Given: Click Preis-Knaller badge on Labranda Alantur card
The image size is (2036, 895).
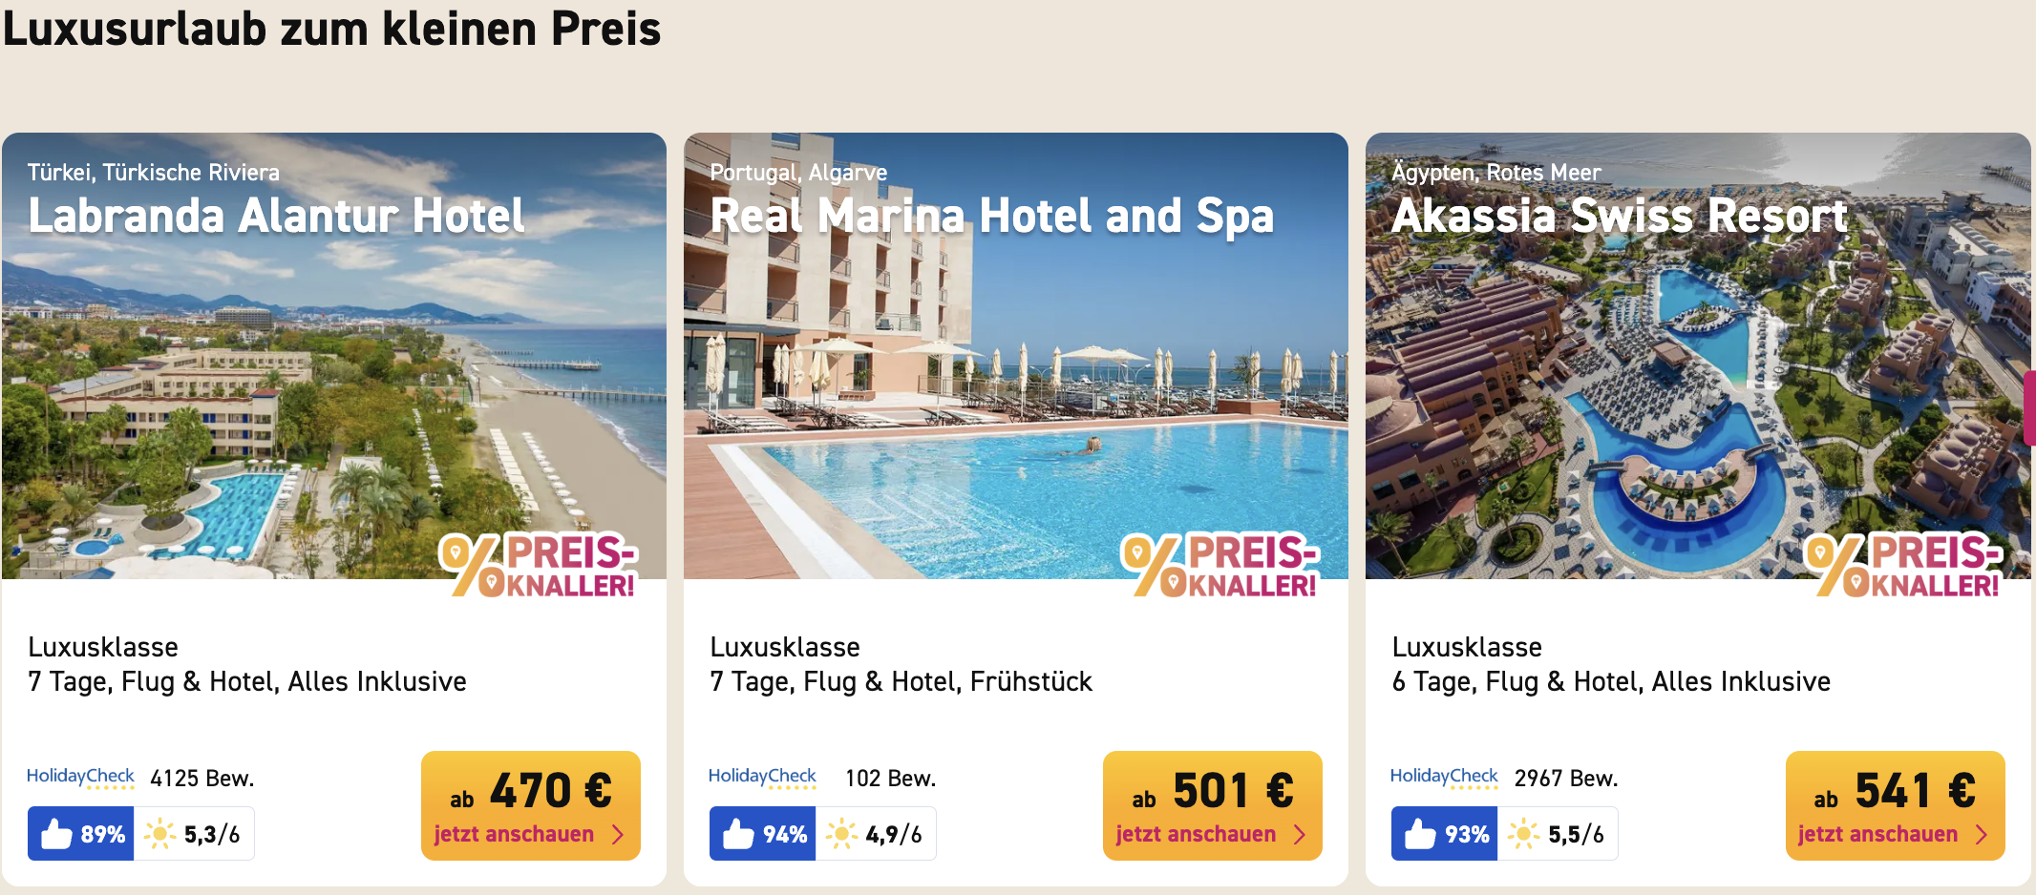Looking at the screenshot, I should [540, 565].
